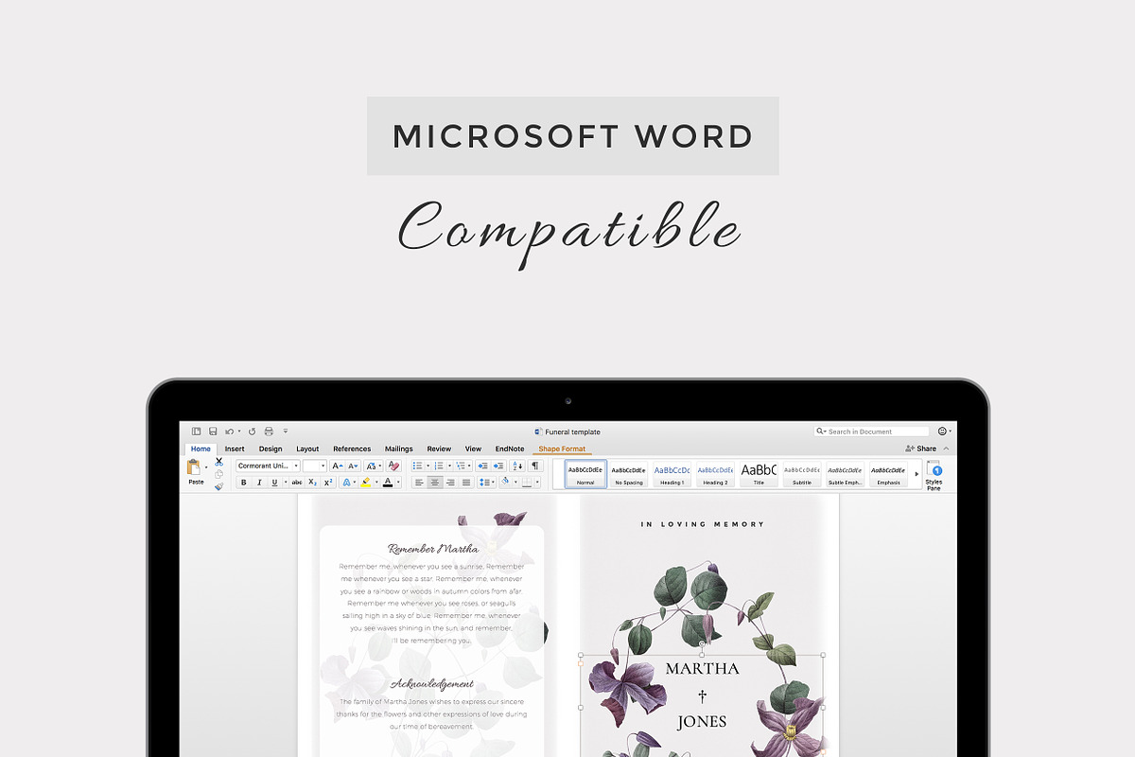
Task: Toggle Underline formatting
Action: pyautogui.click(x=274, y=483)
